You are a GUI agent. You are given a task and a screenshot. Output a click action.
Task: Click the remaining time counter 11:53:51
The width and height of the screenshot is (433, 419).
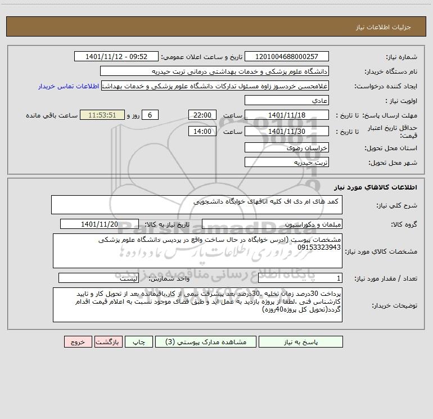click(x=102, y=115)
